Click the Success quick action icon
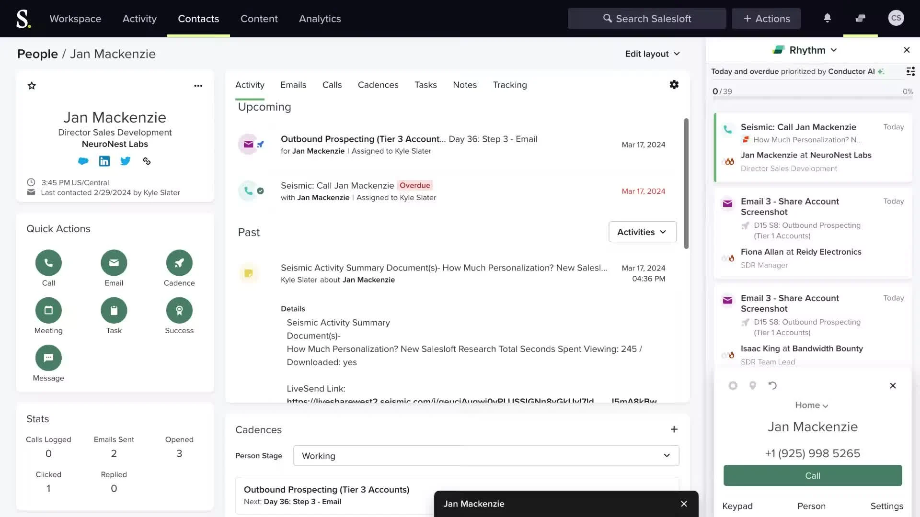 pyautogui.click(x=179, y=310)
